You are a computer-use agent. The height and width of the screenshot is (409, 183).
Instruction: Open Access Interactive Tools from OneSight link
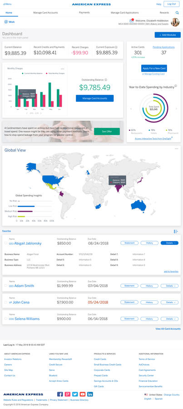[x=153, y=139]
